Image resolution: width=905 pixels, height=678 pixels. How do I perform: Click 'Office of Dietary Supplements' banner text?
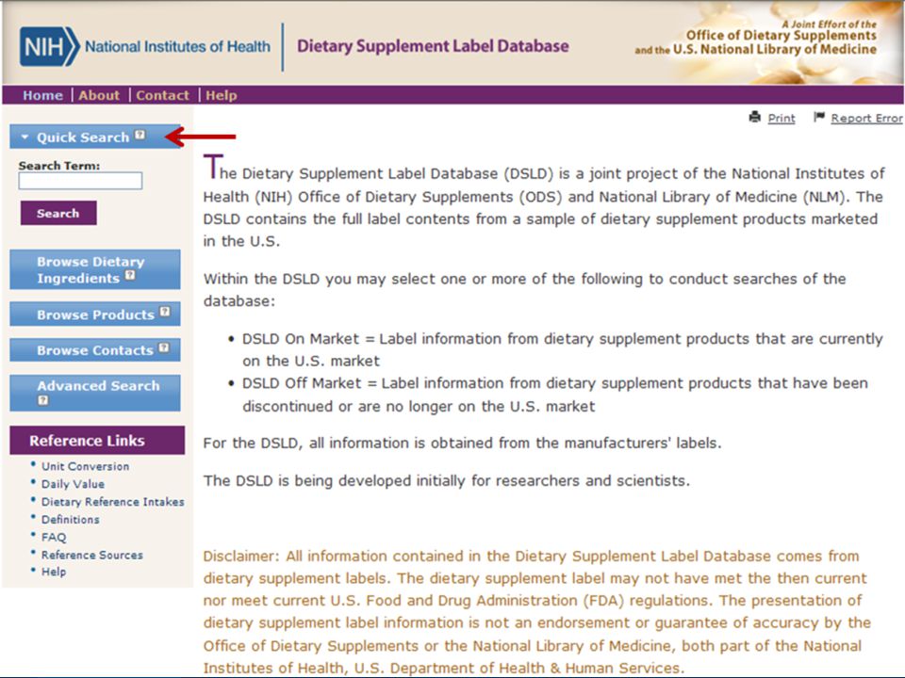781,35
